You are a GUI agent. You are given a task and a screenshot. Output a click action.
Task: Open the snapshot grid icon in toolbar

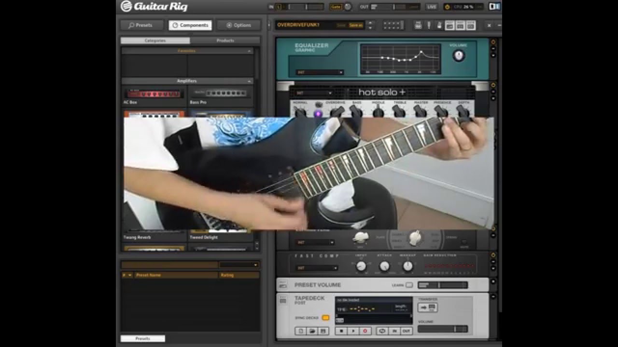point(393,25)
